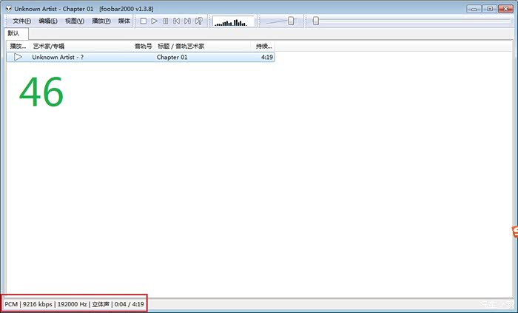The height and width of the screenshot is (313, 518).
Task: Switch to the 默认 playlist tab
Action: click(15, 33)
